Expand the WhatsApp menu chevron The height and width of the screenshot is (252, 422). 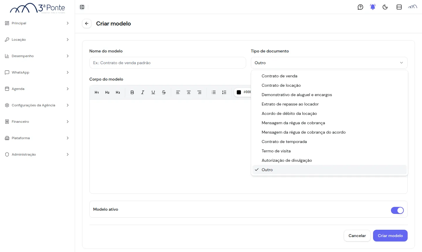pyautogui.click(x=68, y=72)
